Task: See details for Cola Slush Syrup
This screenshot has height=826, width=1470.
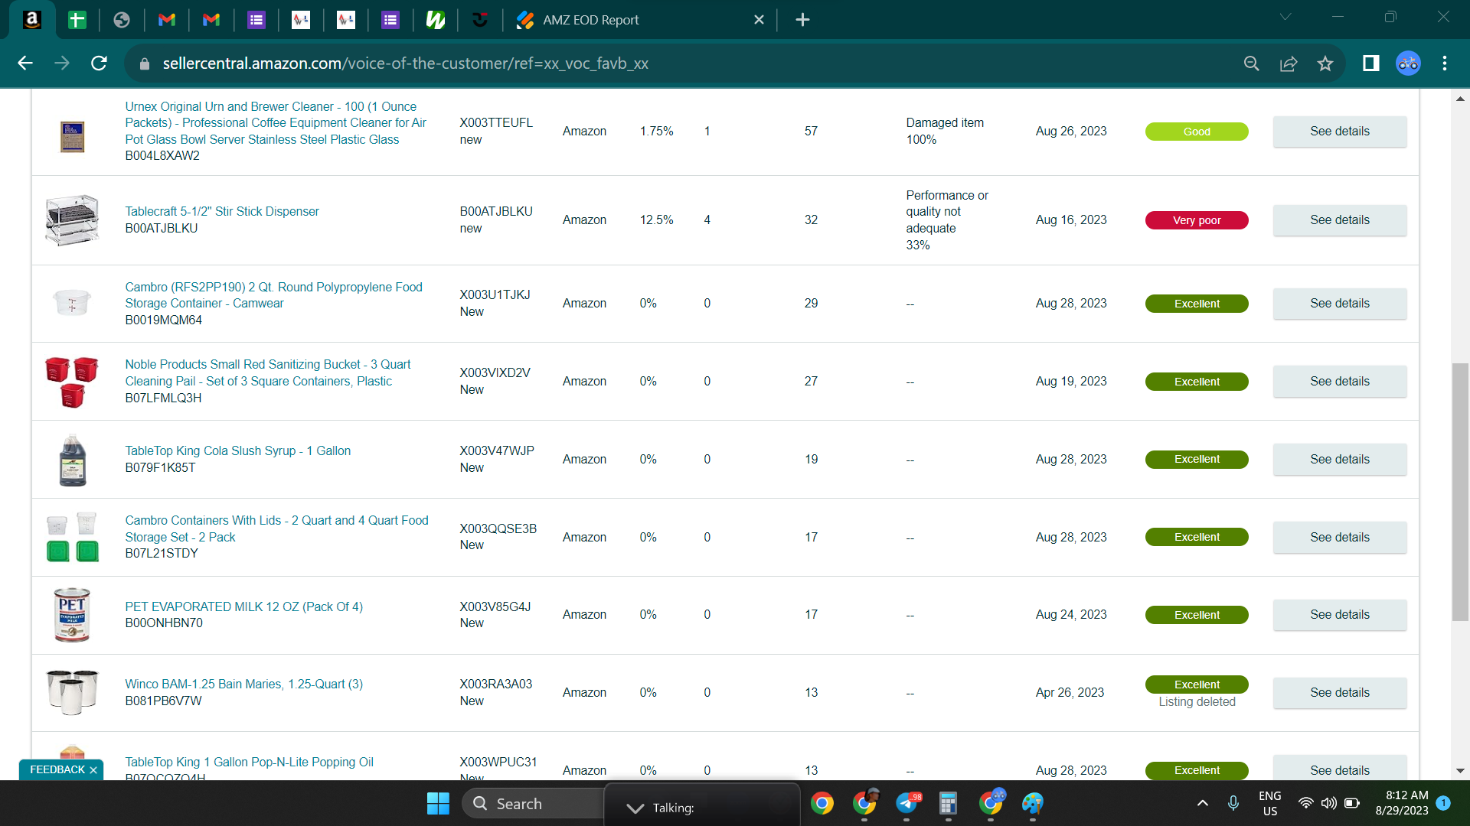Action: [1340, 460]
